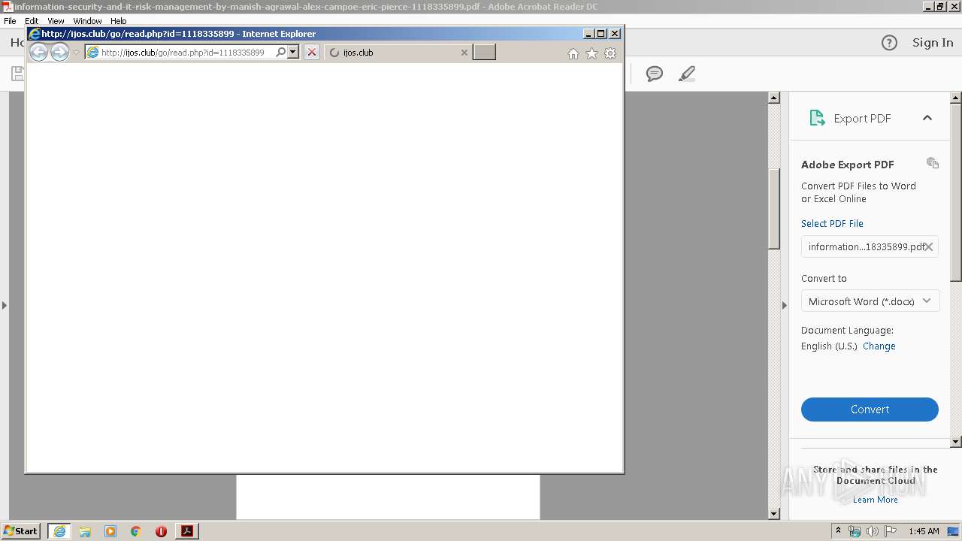Viewport: 962px width, 541px height.
Task: Open Windows Media Player taskbar icon
Action: click(x=110, y=531)
